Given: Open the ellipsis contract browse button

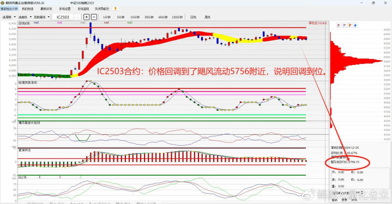Looking at the screenshot, I should (x=77, y=17).
